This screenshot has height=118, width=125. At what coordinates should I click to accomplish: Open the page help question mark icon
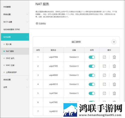37,23
